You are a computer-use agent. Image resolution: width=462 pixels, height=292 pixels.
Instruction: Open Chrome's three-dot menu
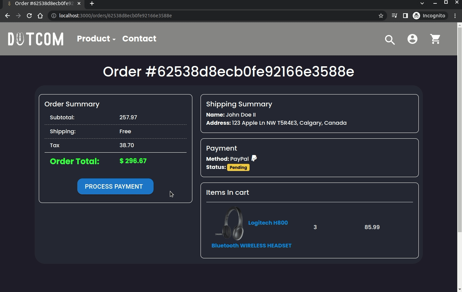click(x=455, y=16)
